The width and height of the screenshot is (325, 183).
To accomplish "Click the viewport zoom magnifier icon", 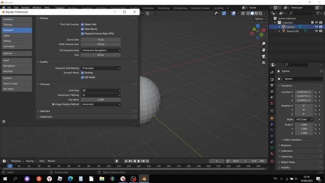I will [264, 43].
